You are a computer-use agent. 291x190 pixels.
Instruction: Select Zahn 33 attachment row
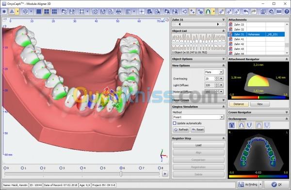256,25
